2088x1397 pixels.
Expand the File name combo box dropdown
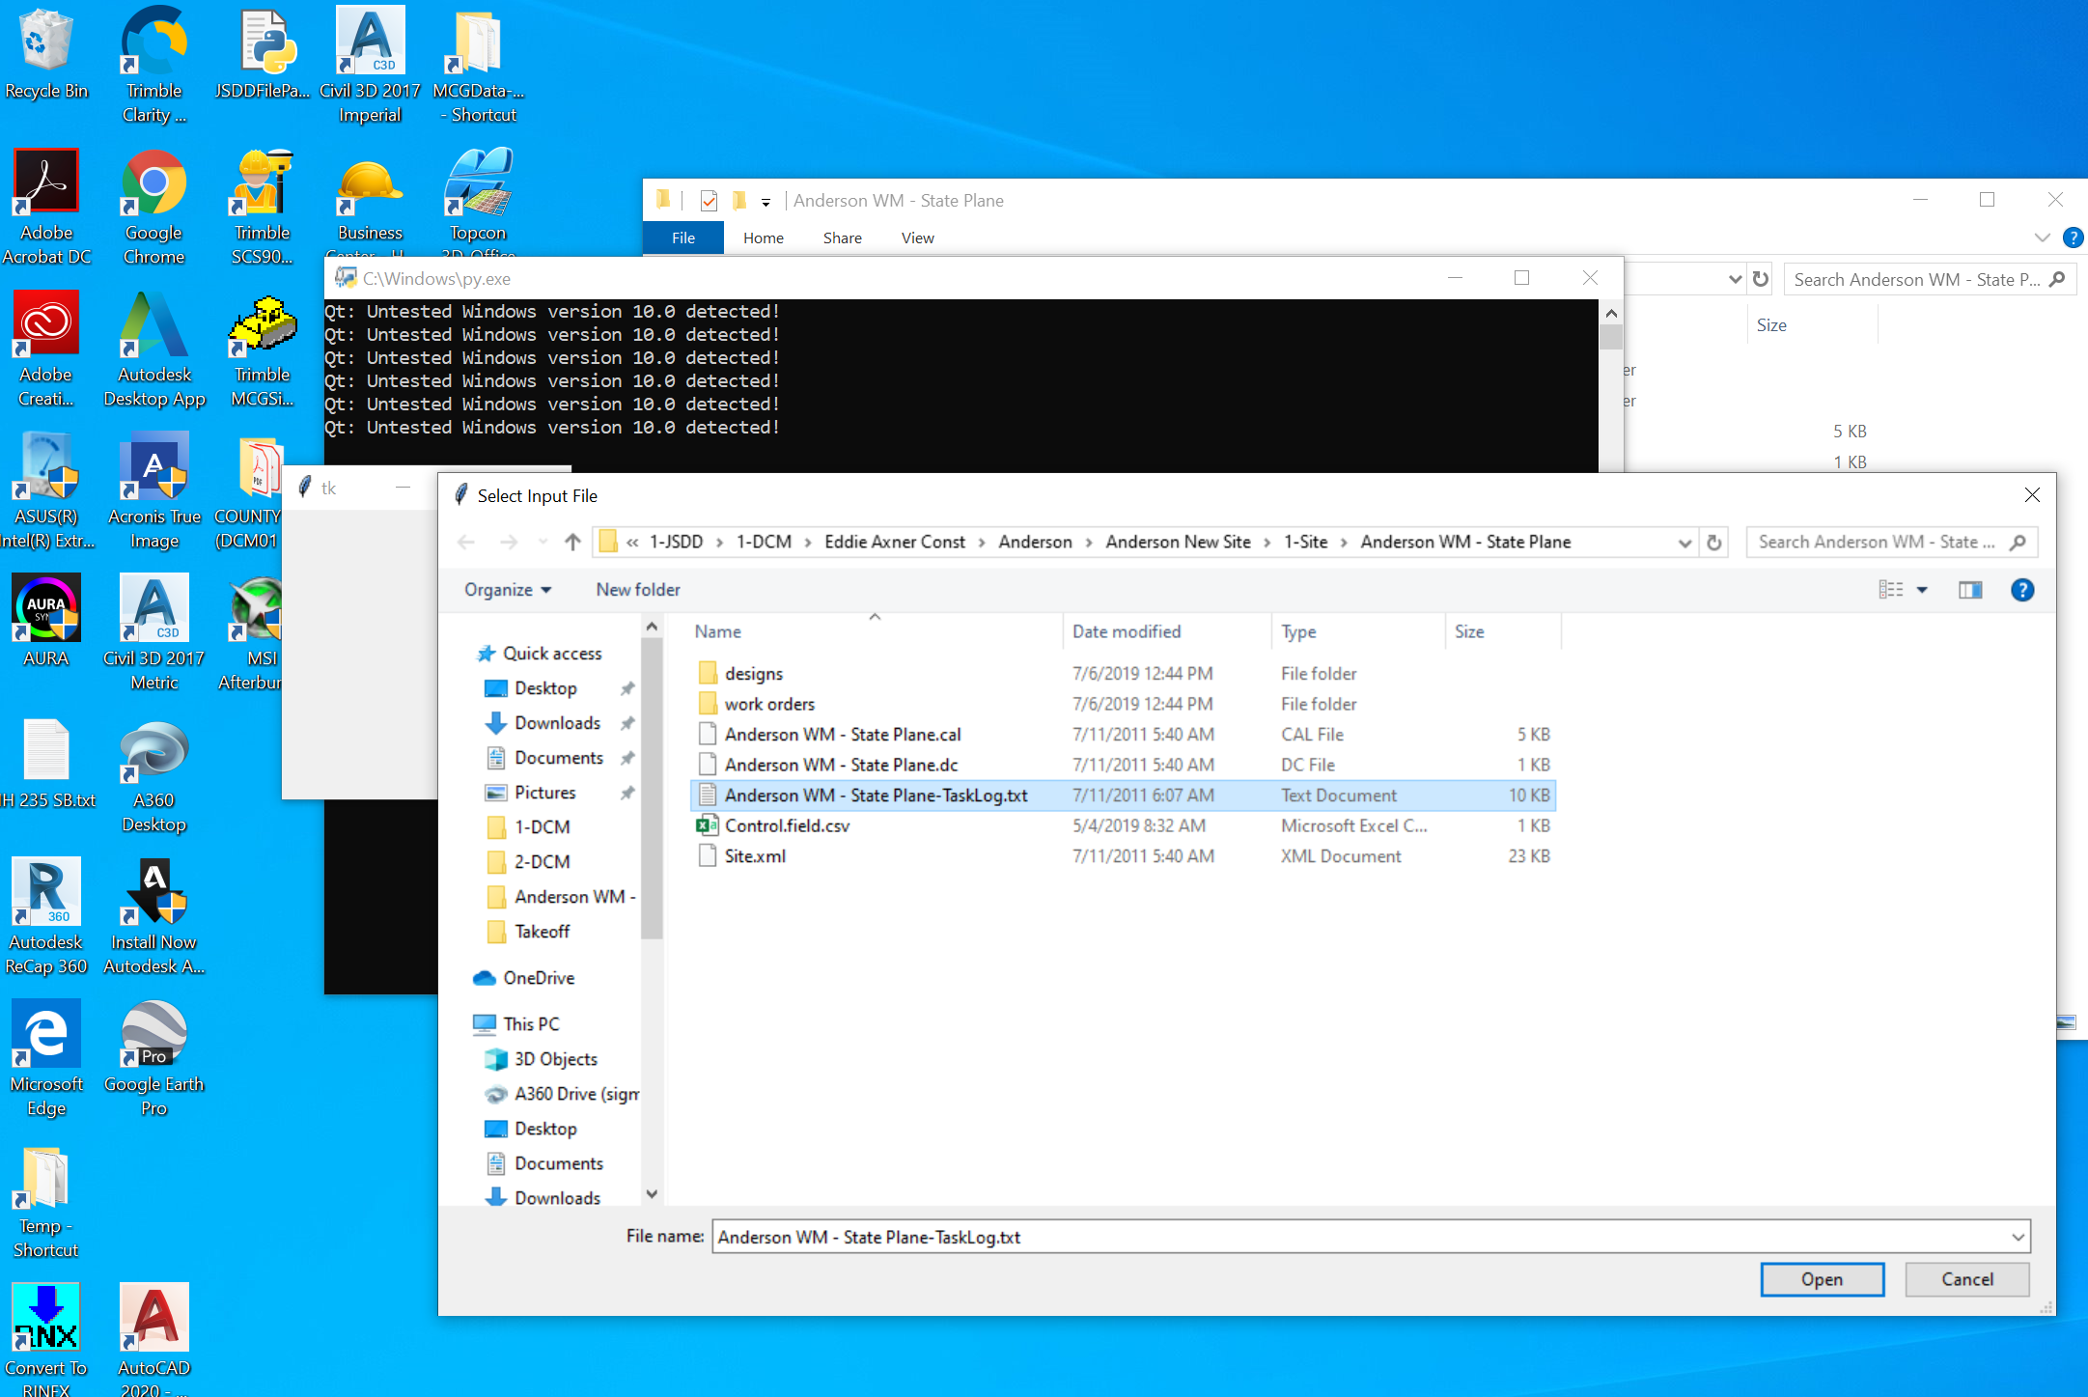click(x=2018, y=1237)
